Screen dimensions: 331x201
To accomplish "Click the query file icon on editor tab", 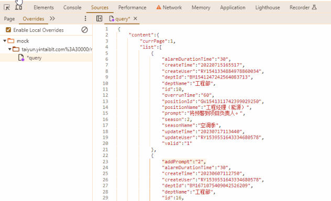I will [112, 19].
